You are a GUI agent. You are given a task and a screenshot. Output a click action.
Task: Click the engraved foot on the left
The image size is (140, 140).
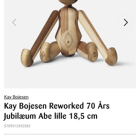tap(45, 52)
